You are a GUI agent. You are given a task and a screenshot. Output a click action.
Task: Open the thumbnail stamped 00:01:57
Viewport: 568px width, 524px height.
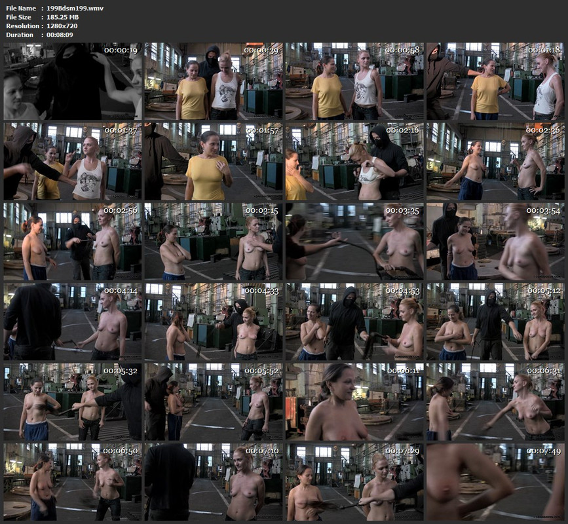tap(214, 161)
